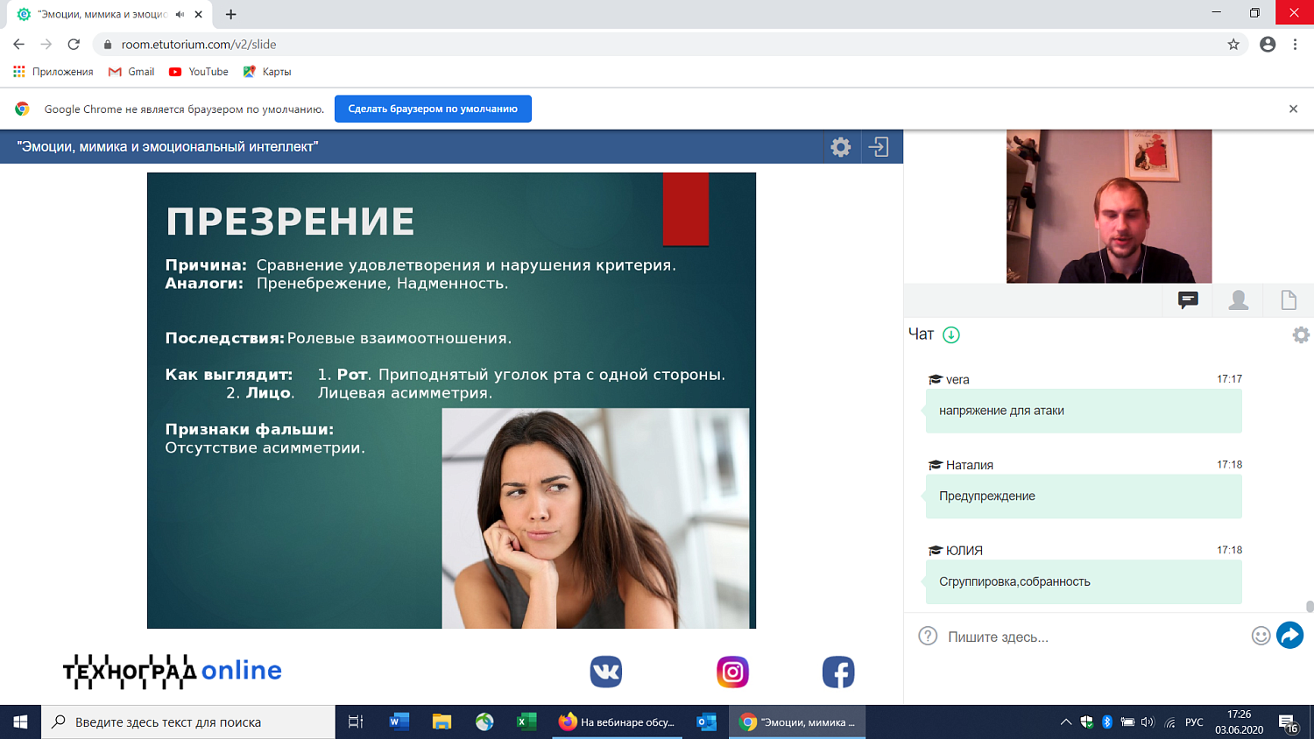Bookmark this page with star icon
The height and width of the screenshot is (739, 1314).
(1233, 44)
